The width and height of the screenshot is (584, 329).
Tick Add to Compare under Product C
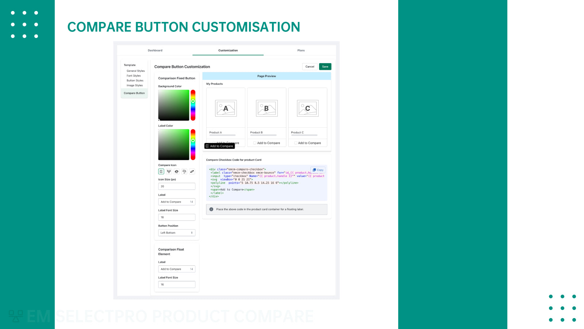[x=296, y=143]
